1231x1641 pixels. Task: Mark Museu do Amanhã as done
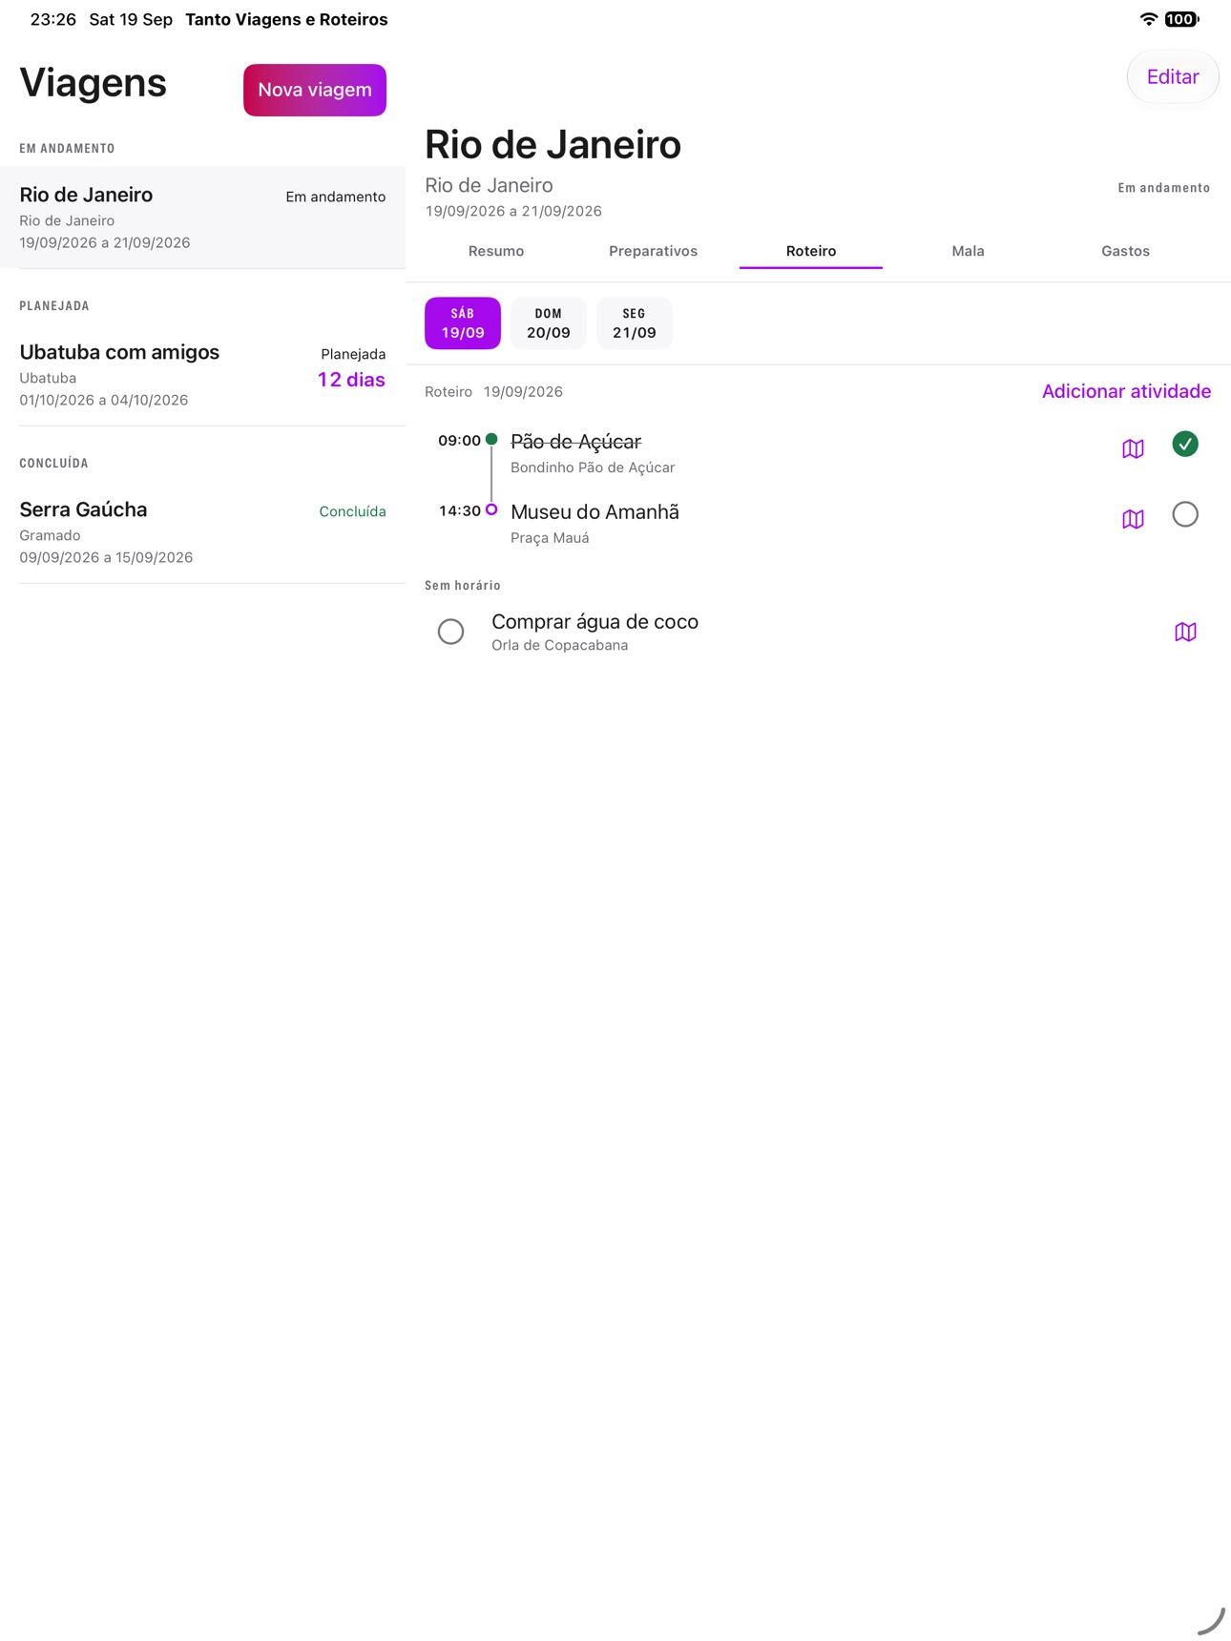coord(1185,514)
